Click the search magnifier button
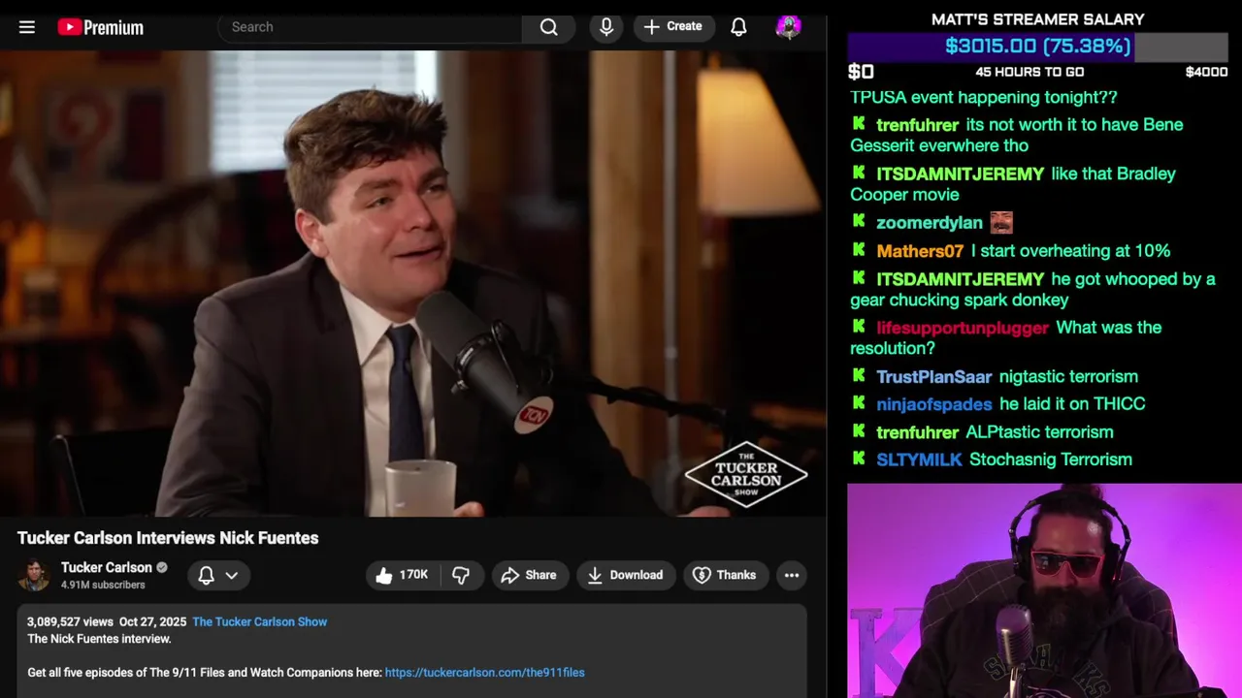This screenshot has width=1242, height=698. click(549, 27)
